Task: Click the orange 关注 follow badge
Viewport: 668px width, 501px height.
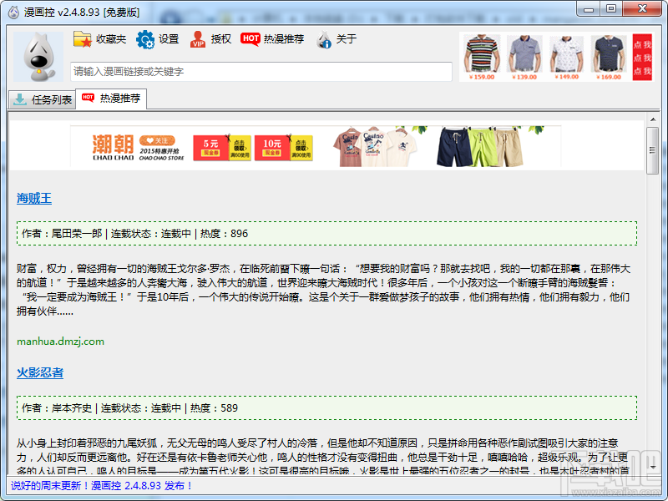Action: tap(157, 140)
